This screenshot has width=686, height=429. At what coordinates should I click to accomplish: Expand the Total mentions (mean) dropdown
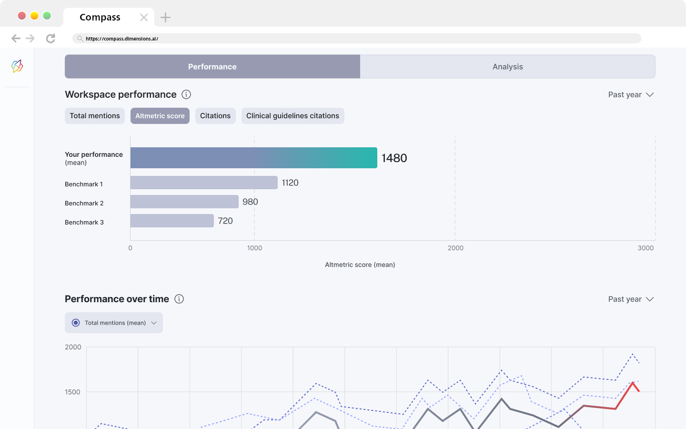114,323
